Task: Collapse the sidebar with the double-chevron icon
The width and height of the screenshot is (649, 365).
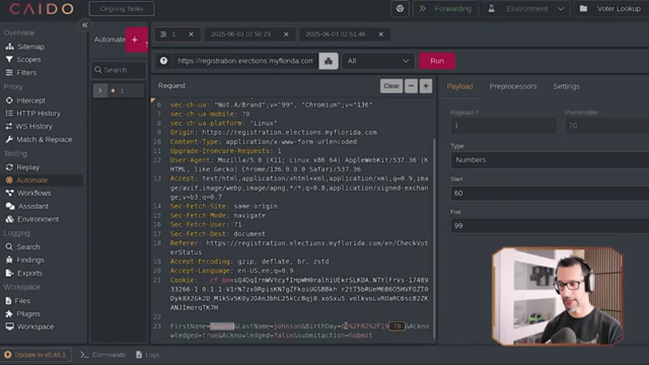Action: [x=85, y=25]
